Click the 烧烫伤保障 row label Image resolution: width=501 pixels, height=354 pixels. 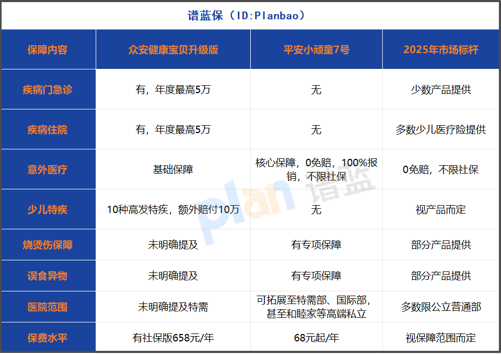[49, 245]
